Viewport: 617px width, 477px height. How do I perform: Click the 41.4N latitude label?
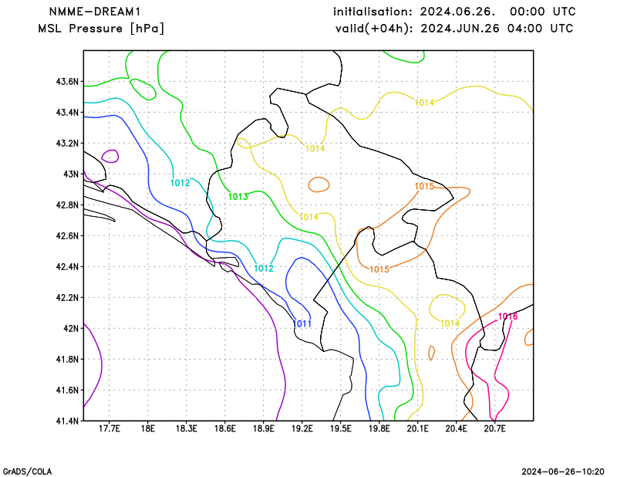coord(67,421)
